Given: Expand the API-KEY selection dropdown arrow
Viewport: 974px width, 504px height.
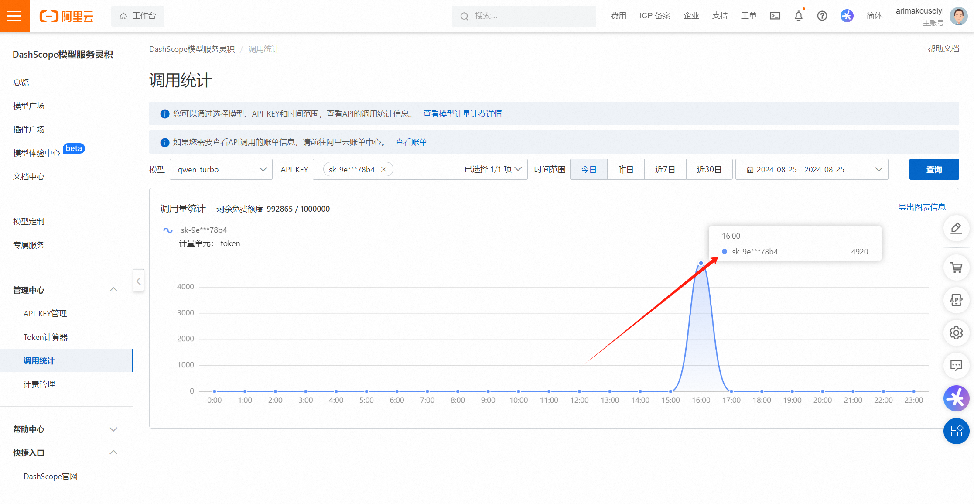Looking at the screenshot, I should (x=518, y=169).
